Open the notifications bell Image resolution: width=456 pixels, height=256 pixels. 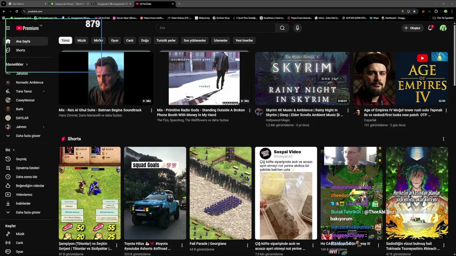(430, 28)
